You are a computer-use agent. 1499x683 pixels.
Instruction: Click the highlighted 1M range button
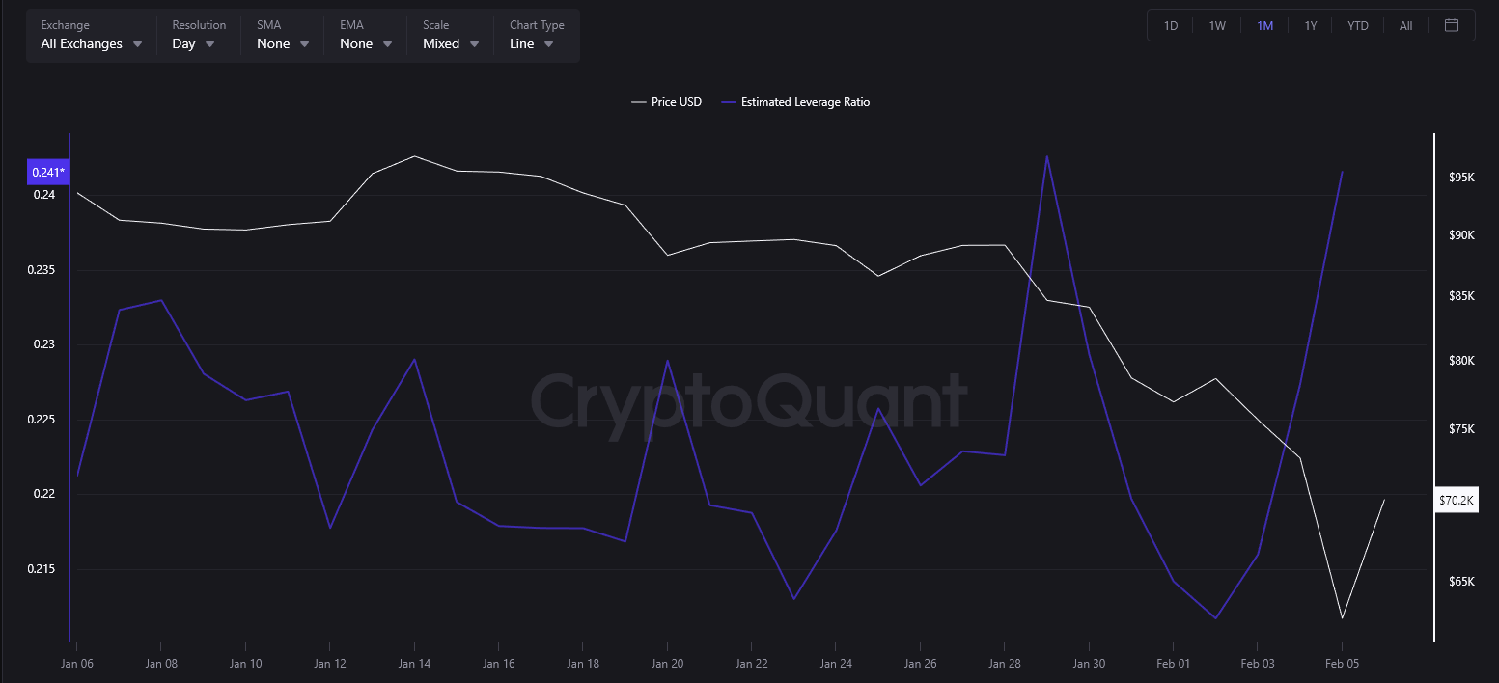(1265, 25)
